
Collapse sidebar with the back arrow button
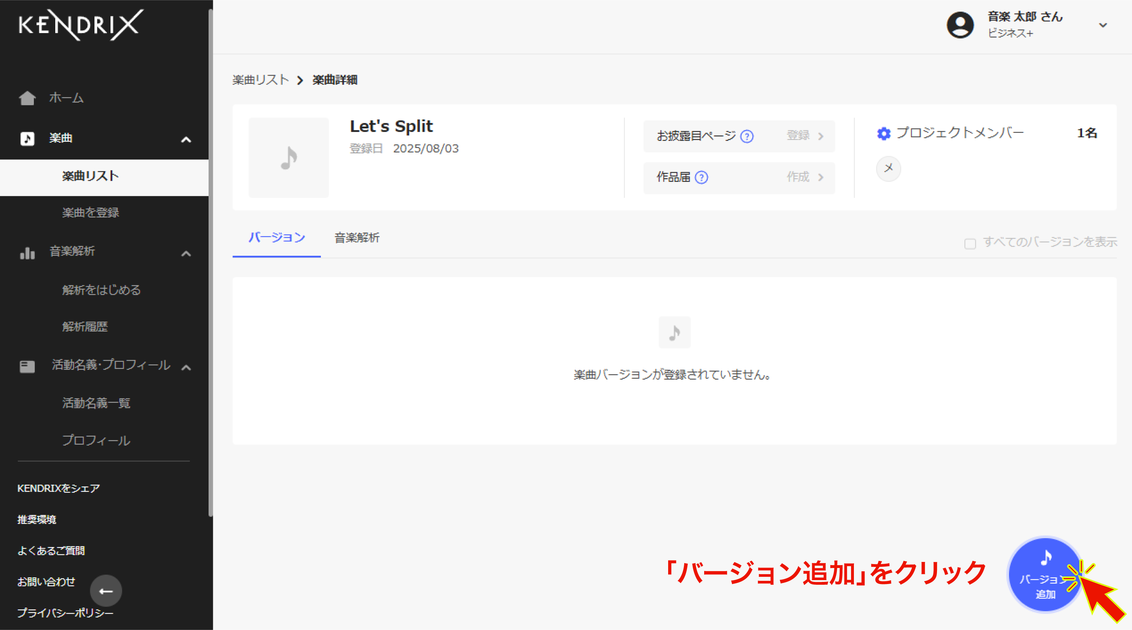tap(106, 590)
